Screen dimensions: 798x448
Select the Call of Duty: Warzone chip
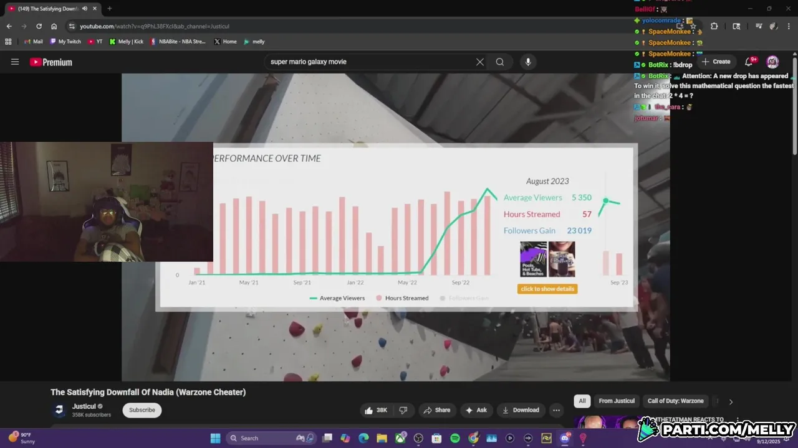[676, 401]
